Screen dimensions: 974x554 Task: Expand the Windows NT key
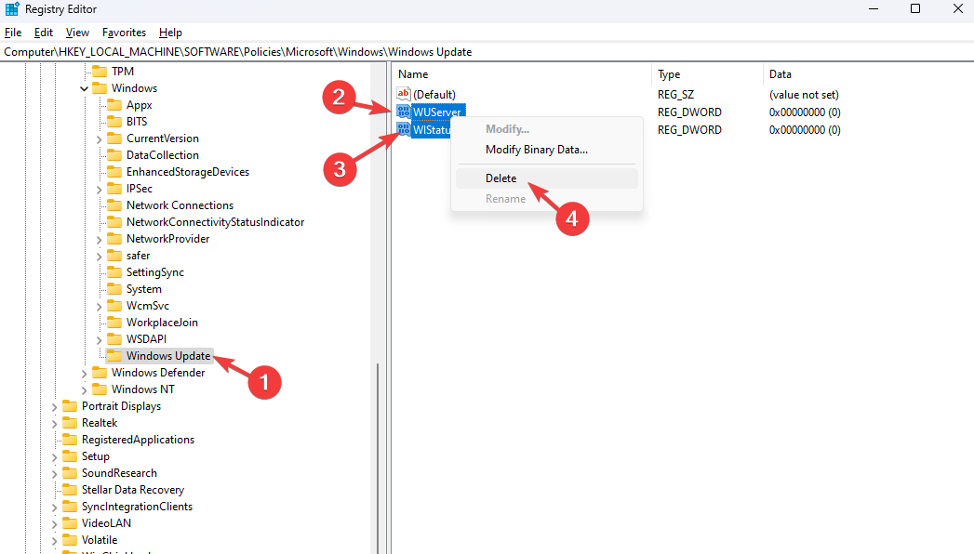click(x=84, y=390)
